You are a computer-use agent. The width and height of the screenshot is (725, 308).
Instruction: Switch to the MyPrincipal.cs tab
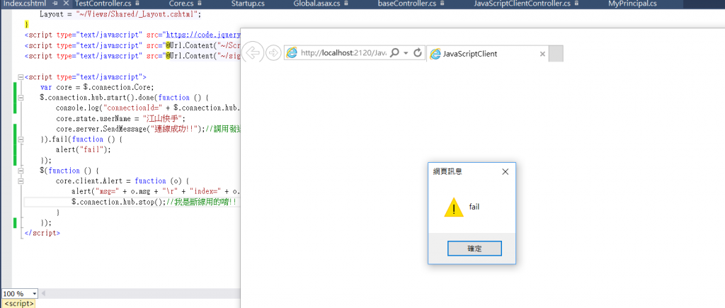pos(632,4)
